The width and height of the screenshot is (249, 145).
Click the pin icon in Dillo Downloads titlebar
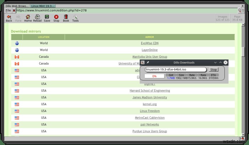(148, 62)
